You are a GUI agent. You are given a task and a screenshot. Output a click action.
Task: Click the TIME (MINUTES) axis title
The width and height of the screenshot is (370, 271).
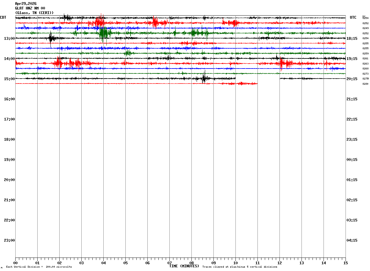[184, 266]
